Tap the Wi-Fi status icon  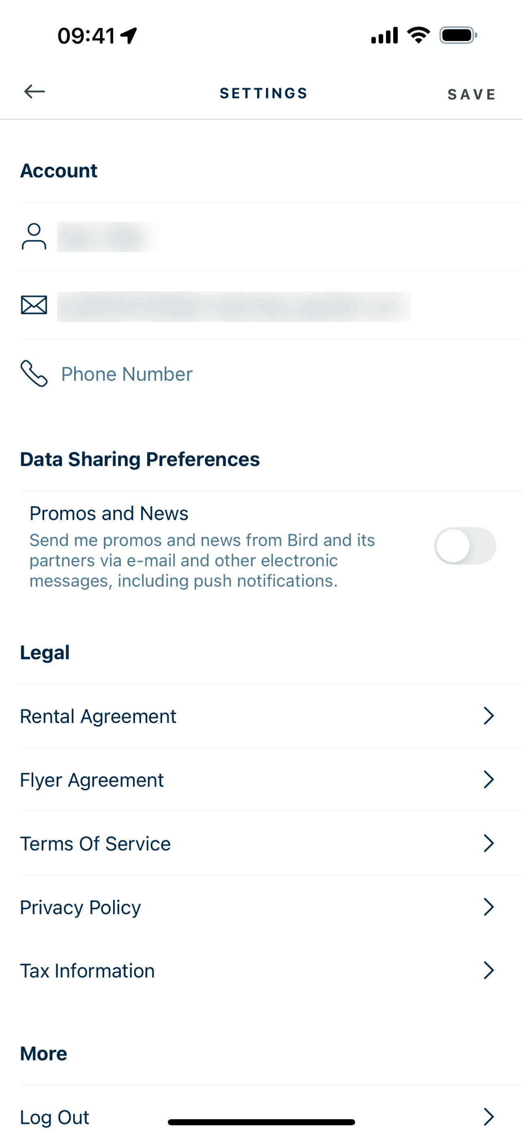418,35
